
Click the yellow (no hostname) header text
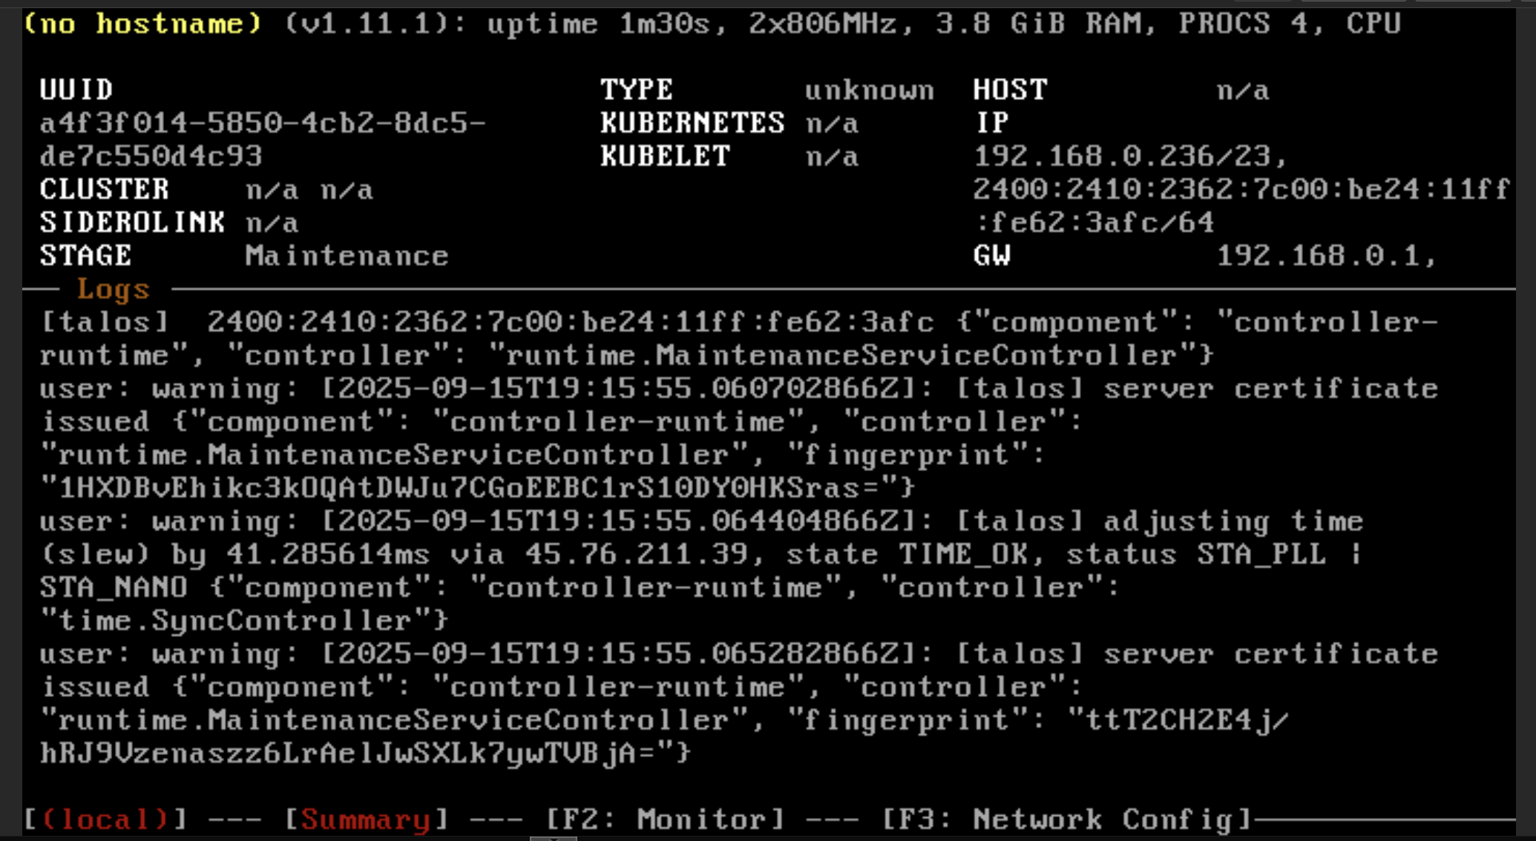[142, 24]
